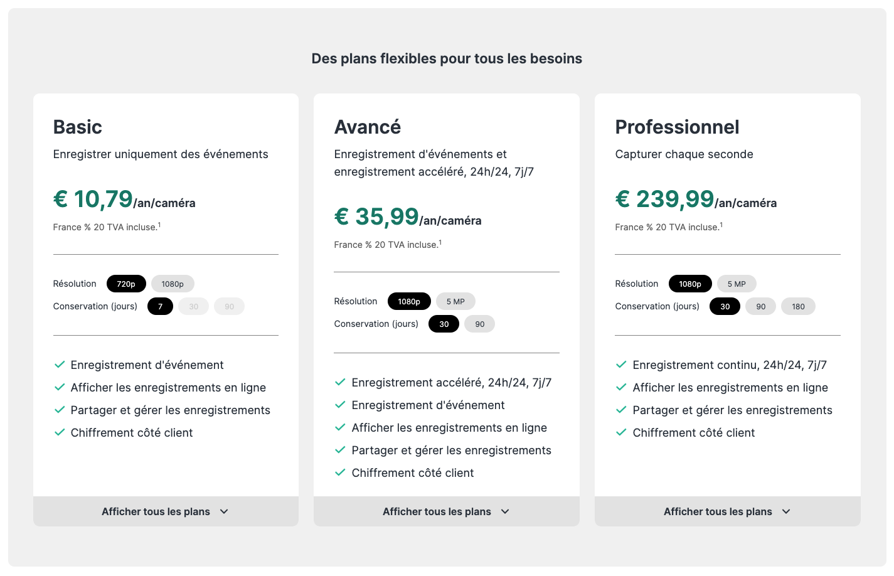Screen dimensions: 894x576
Task: Select 5 MP resolution in Avancé plan
Action: [455, 301]
